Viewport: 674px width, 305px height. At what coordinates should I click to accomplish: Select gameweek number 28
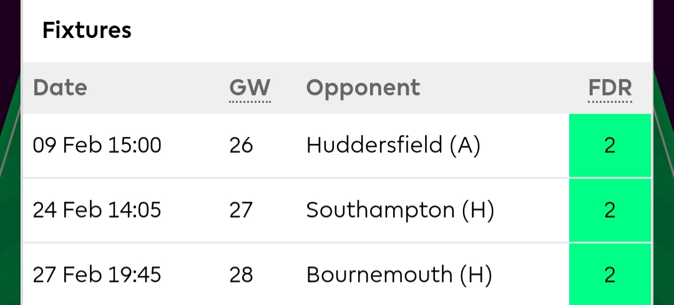(x=241, y=274)
